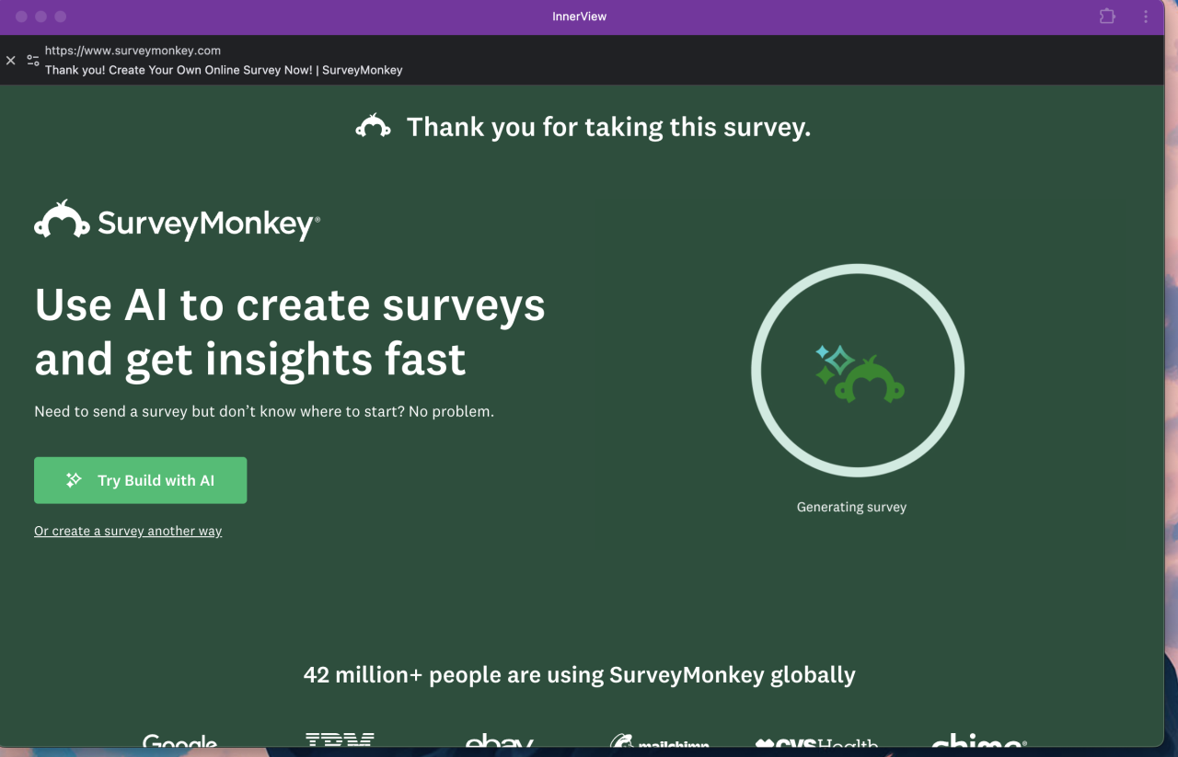Click the leftmost window control dot in the title bar
Screen dimensions: 1178x757
[x=21, y=17]
